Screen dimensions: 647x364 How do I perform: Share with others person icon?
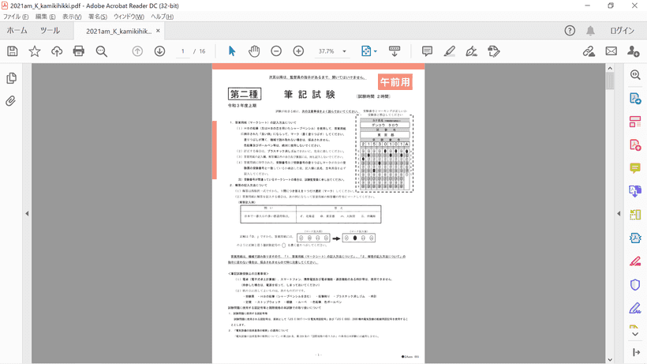click(x=633, y=51)
